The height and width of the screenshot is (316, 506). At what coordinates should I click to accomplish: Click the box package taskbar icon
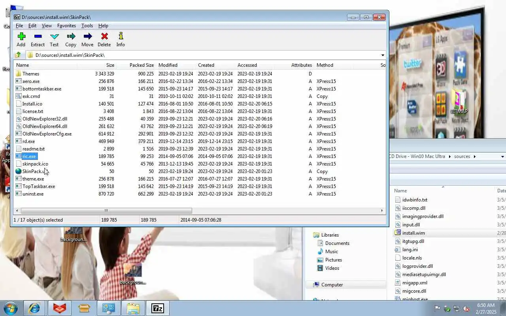84,308
